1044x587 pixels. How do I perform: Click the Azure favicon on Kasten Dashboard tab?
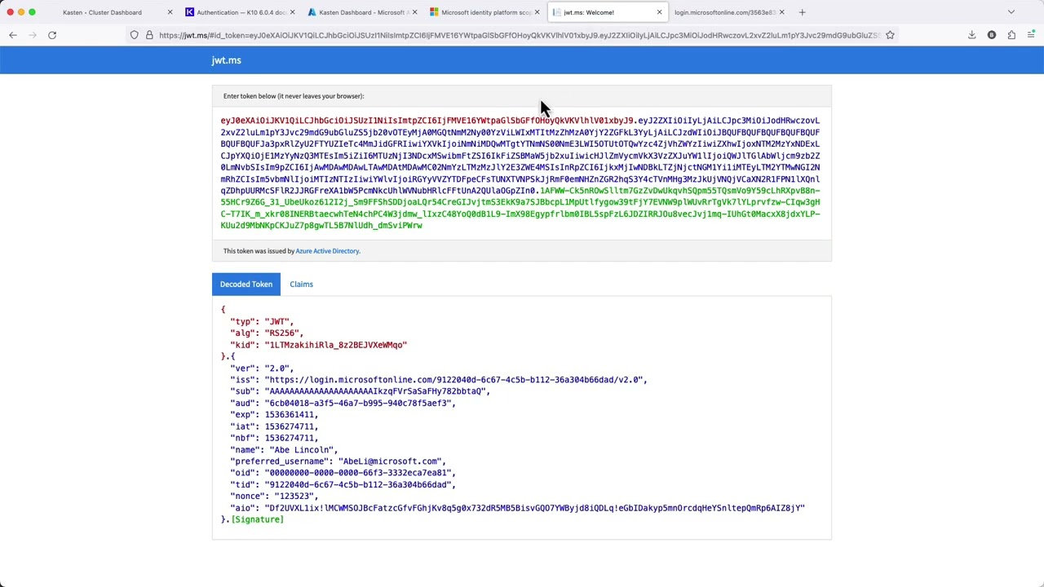pos(312,12)
